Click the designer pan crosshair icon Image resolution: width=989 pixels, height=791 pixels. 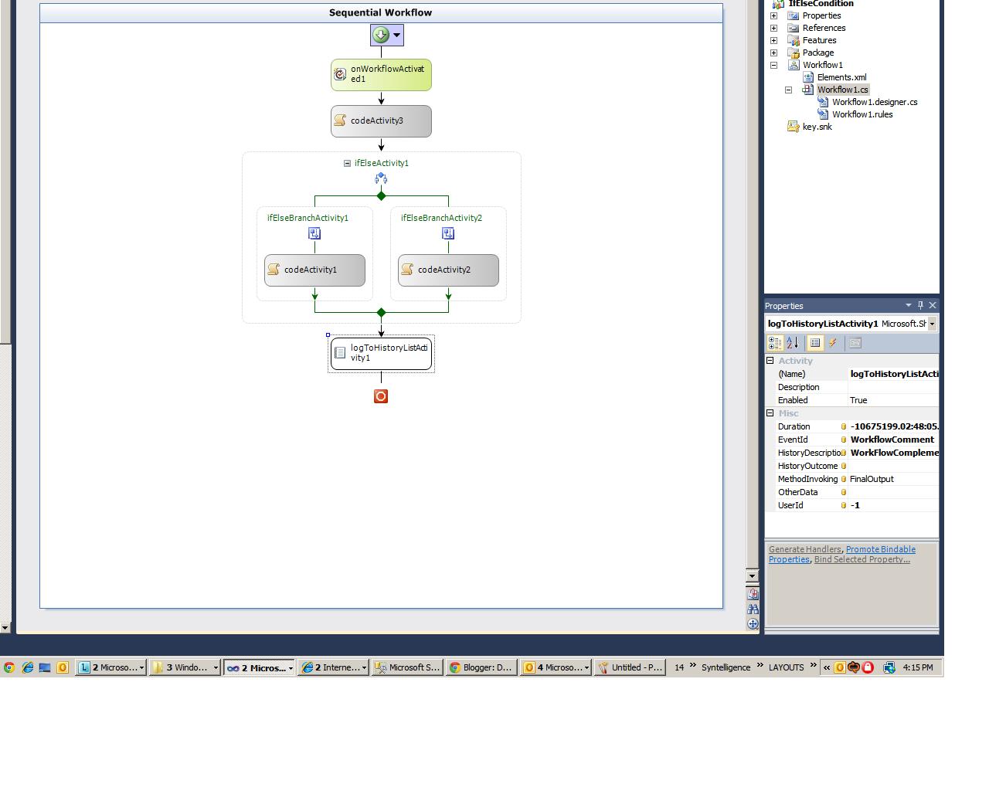click(753, 624)
